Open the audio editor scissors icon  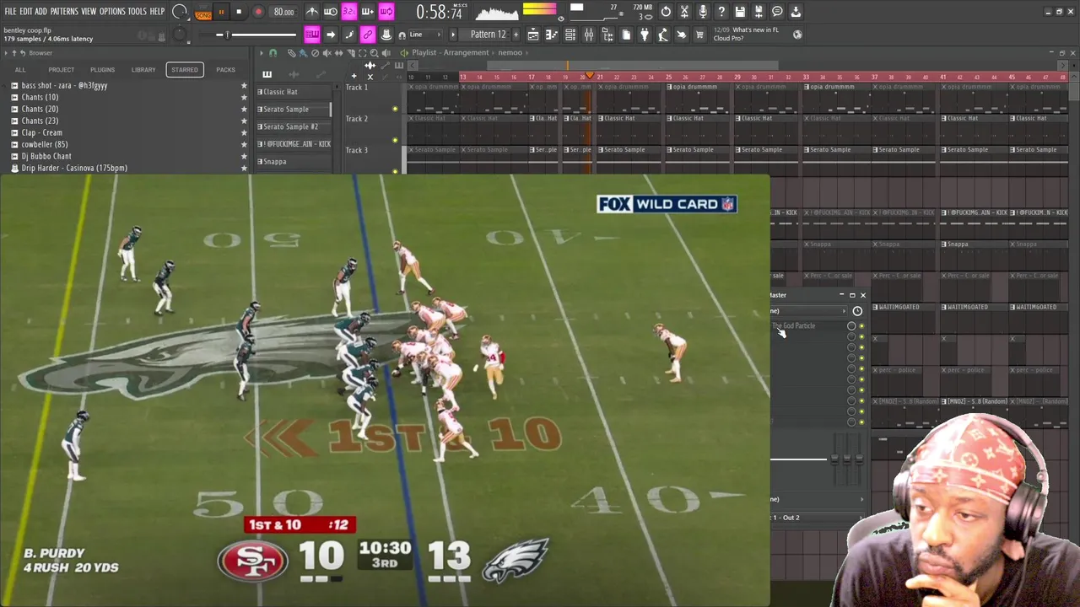(x=684, y=12)
